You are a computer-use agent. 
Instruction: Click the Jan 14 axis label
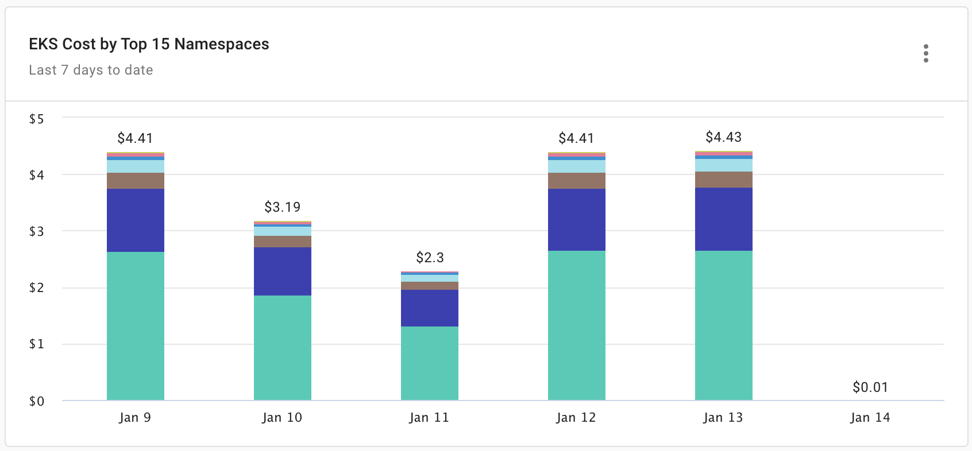pos(870,418)
